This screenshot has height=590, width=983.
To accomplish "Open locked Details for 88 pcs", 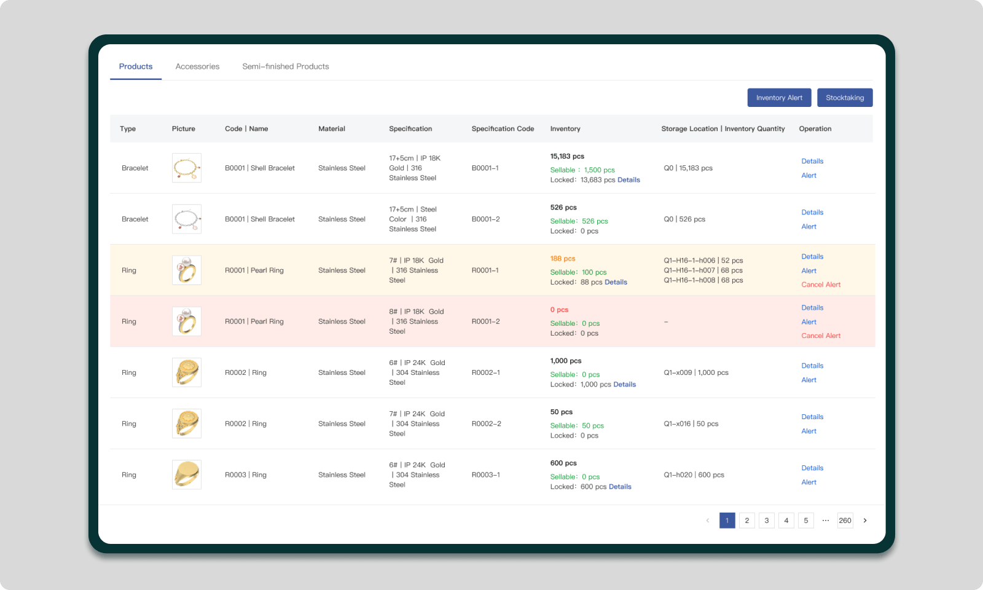I will pos(616,282).
